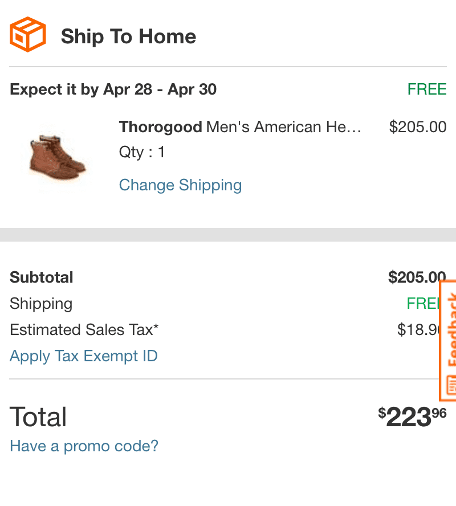Click the order total $223.96
Image resolution: width=456 pixels, height=506 pixels.
pyautogui.click(x=412, y=417)
